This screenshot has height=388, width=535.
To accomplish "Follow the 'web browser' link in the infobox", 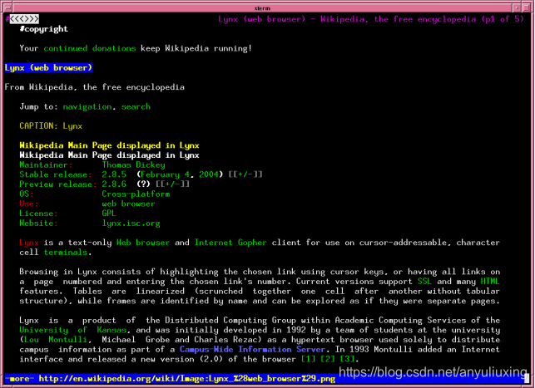I will tap(128, 204).
